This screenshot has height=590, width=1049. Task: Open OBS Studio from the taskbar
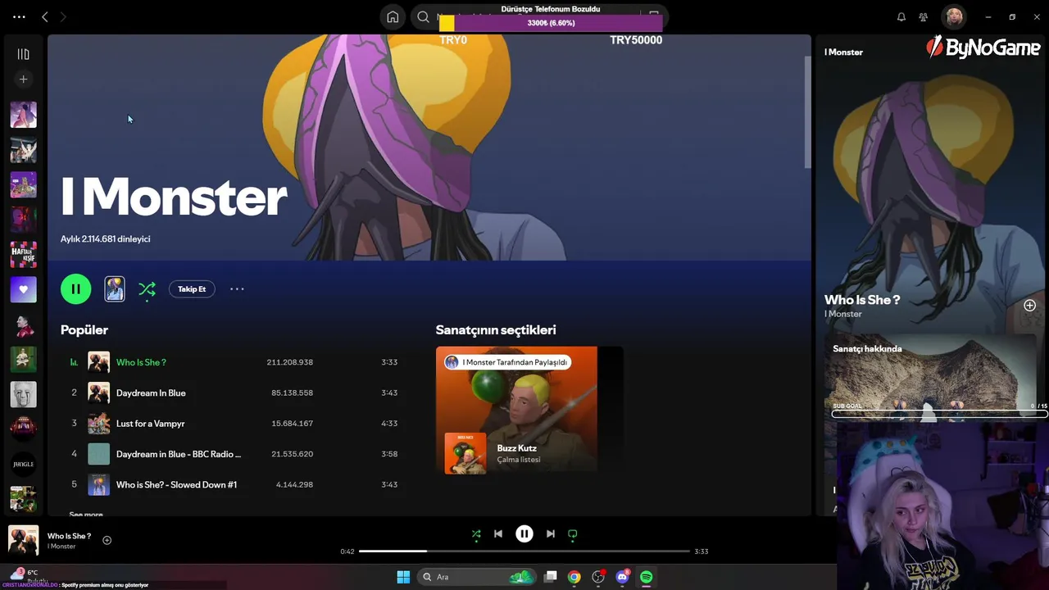598,577
